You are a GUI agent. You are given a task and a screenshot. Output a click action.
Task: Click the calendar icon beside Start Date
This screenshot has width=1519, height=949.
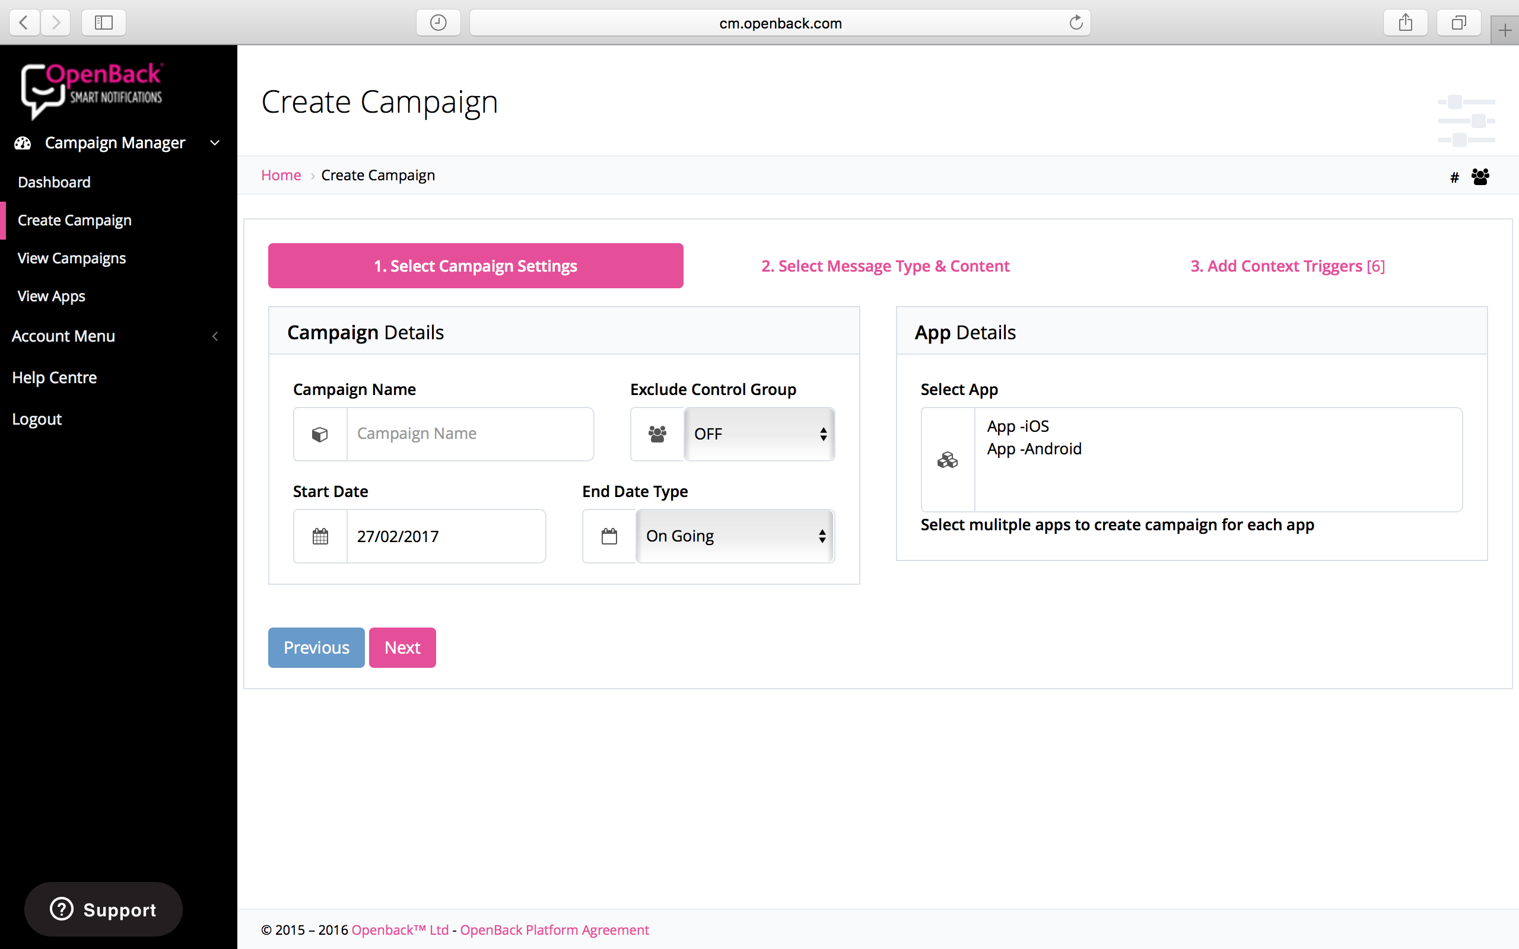[x=320, y=536]
